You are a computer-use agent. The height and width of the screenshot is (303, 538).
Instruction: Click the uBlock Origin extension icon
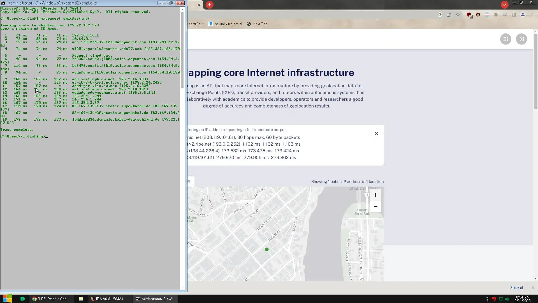[x=469, y=15]
